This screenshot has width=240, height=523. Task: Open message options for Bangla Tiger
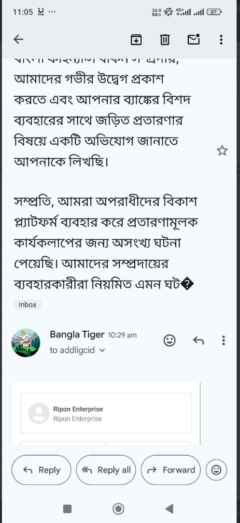224,340
